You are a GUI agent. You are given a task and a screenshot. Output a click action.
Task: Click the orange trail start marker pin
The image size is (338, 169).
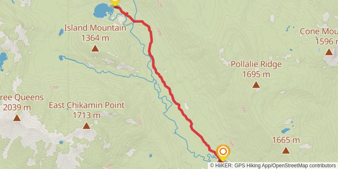coord(223,153)
